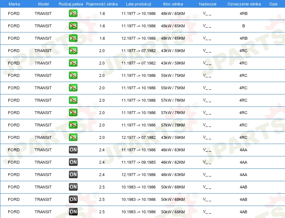
Task: Select the Pojemność silnika column header
Action: coord(102,4)
